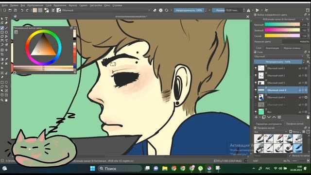
Task: Switch to Параметры инструмента tab
Action: click(x=269, y=124)
